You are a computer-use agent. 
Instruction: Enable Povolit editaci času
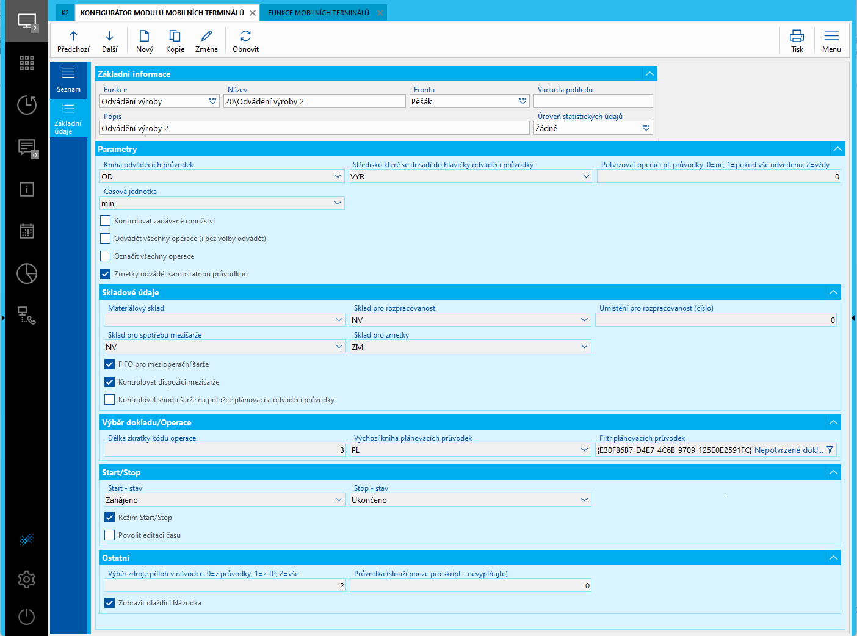(110, 535)
